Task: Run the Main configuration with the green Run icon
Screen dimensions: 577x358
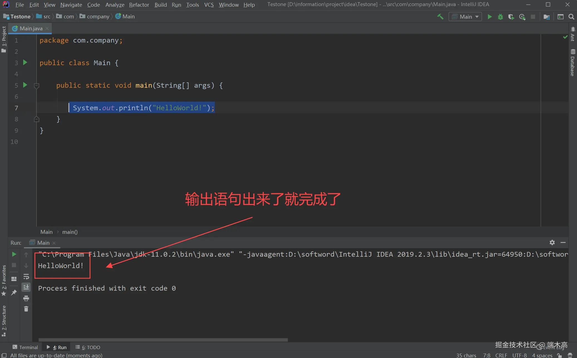Action: click(x=490, y=17)
